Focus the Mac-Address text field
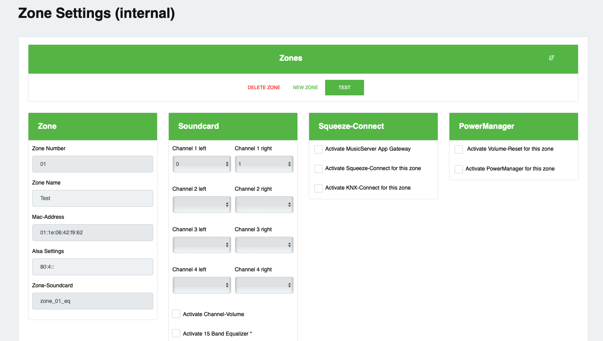 pyautogui.click(x=93, y=233)
